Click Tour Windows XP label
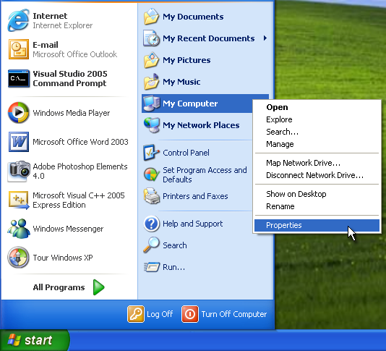386x351 pixels. click(x=63, y=258)
